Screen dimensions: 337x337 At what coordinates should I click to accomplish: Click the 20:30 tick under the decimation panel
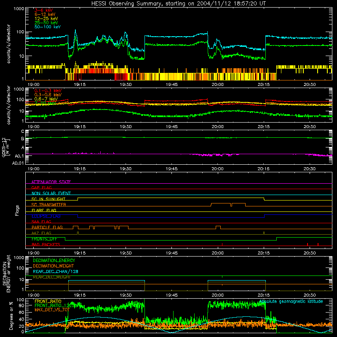point(310,295)
